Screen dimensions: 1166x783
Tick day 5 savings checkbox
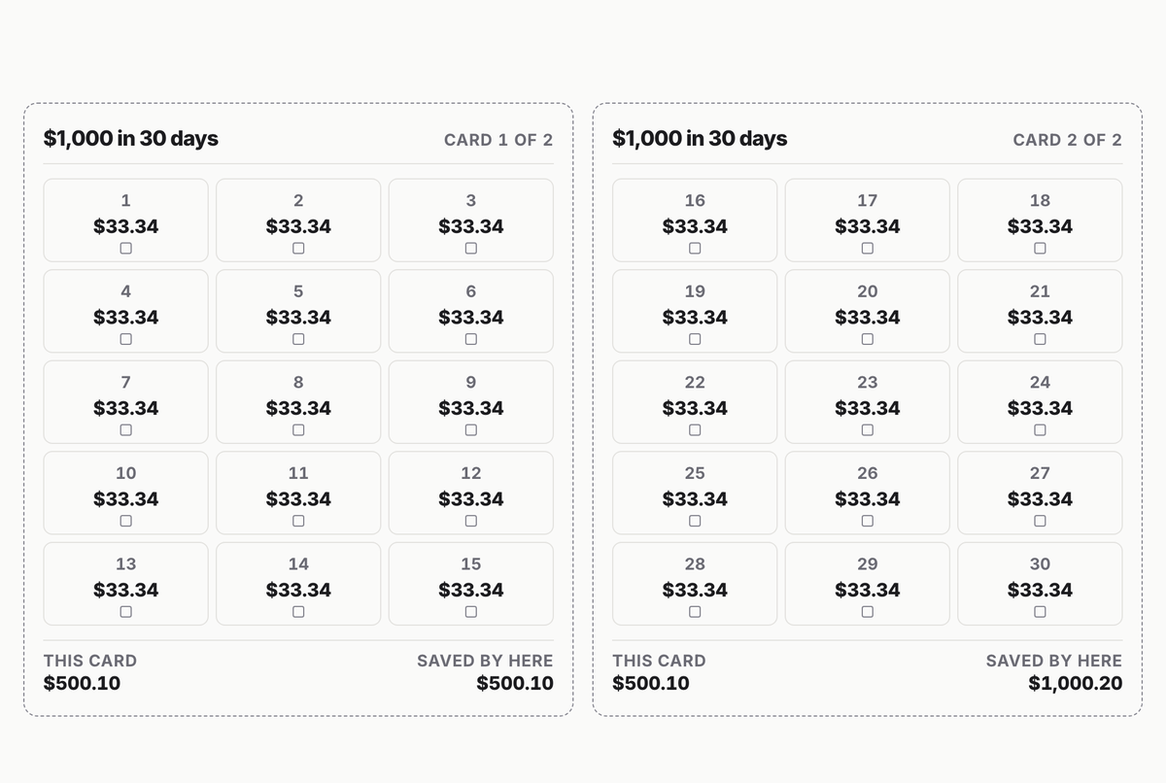298,339
